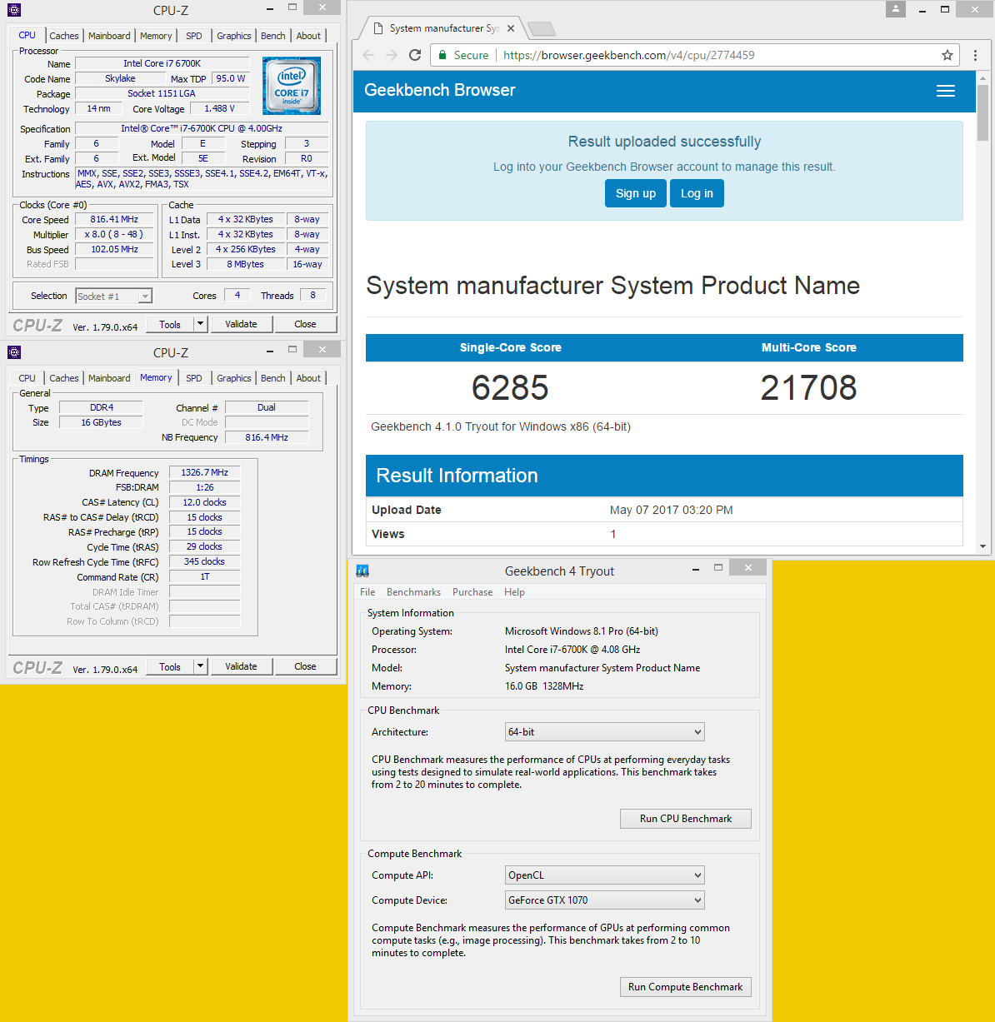
Task: Open Geekbench Purchase menu
Action: pyautogui.click(x=472, y=592)
